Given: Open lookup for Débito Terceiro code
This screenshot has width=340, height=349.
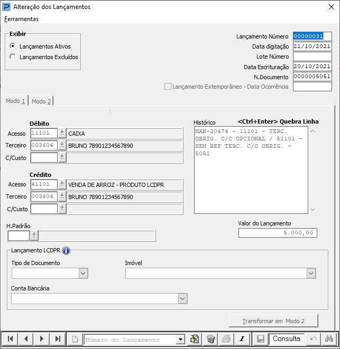Looking at the screenshot, I should 62,145.
